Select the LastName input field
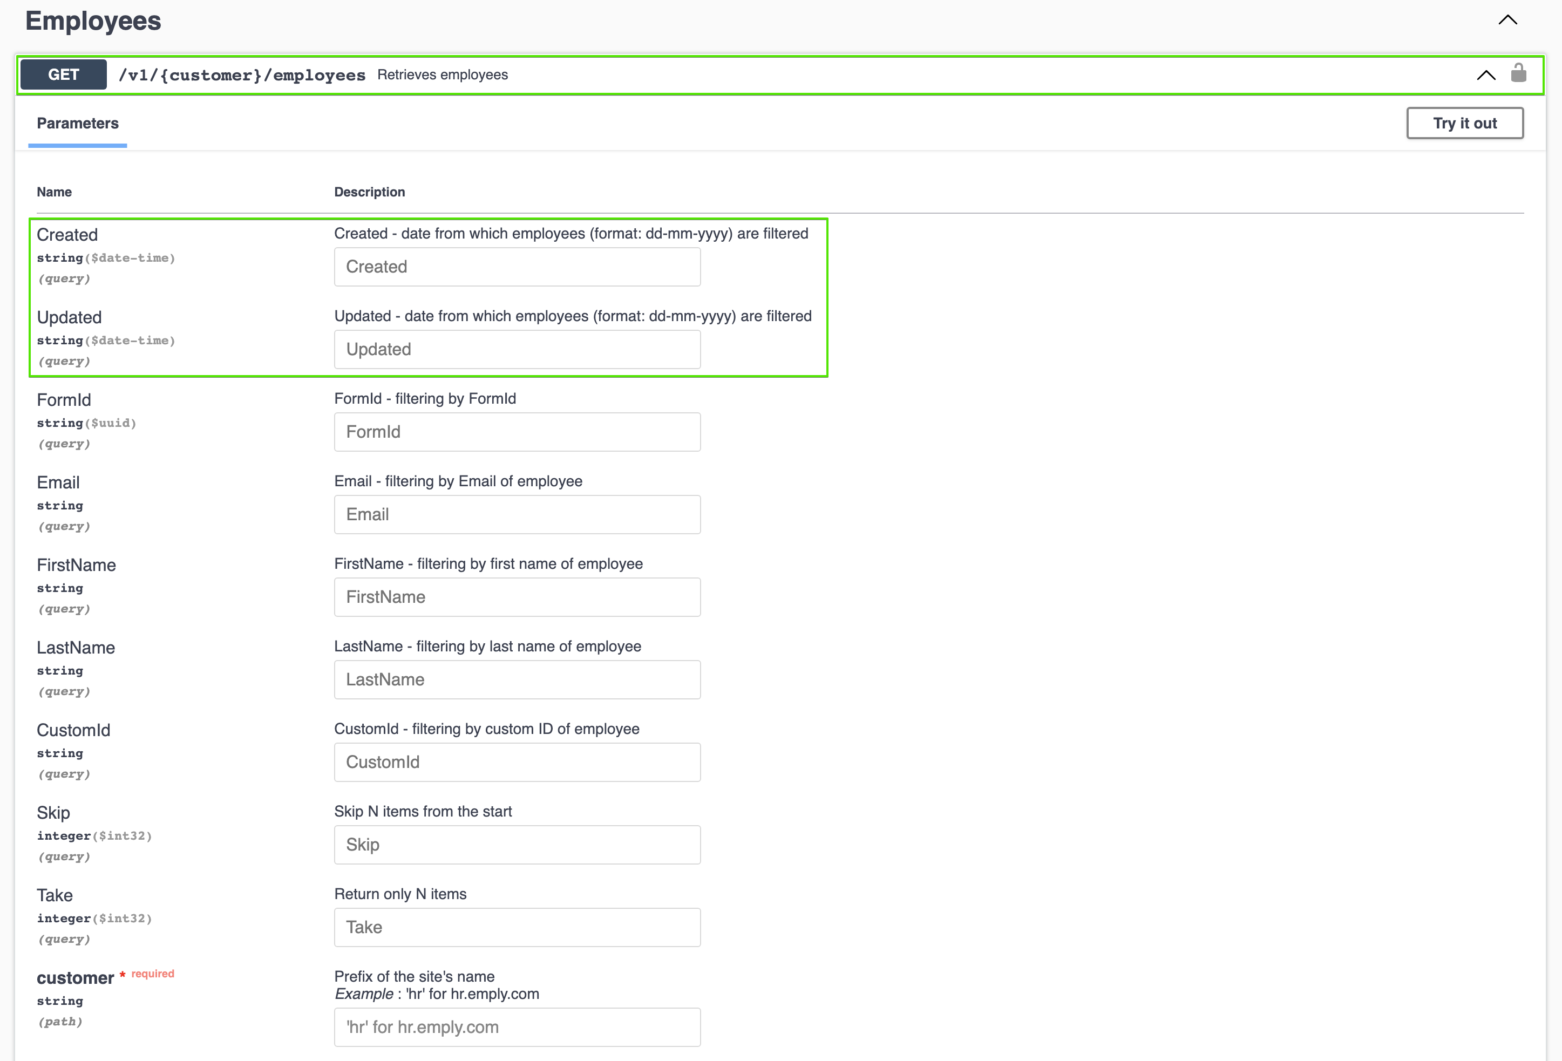 [517, 680]
